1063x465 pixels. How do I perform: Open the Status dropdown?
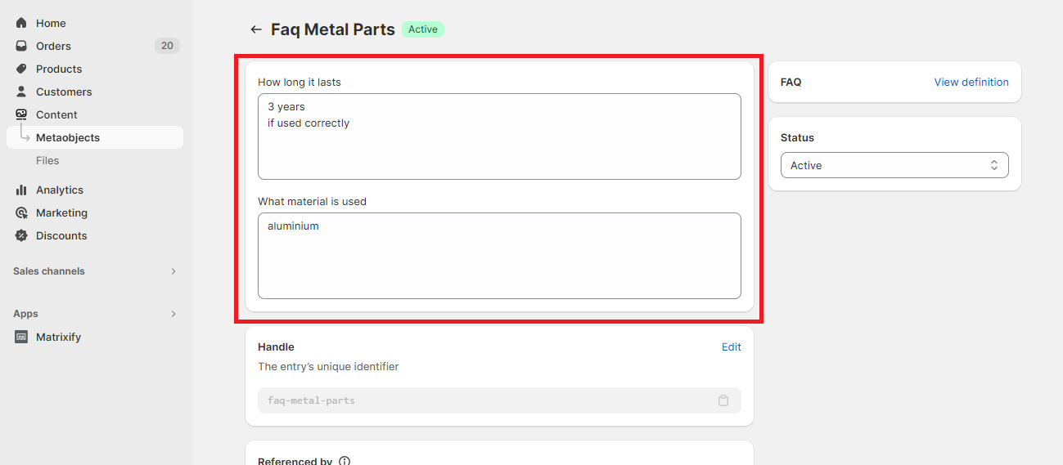(x=894, y=165)
